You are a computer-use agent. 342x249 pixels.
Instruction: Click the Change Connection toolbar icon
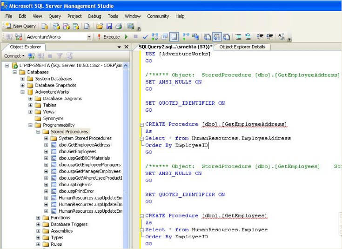[x=19, y=37]
